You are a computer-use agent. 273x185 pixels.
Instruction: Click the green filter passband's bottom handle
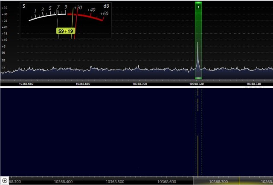click(198, 78)
